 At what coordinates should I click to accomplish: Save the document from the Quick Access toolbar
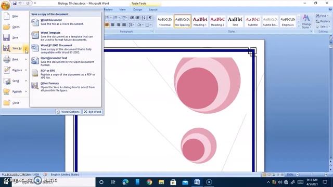pyautogui.click(x=15, y=4)
